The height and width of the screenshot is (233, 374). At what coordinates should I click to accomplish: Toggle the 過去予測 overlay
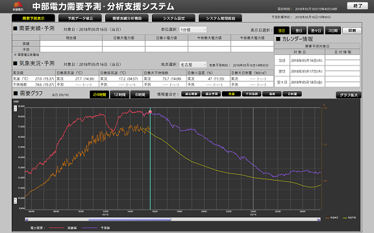[x=211, y=94]
